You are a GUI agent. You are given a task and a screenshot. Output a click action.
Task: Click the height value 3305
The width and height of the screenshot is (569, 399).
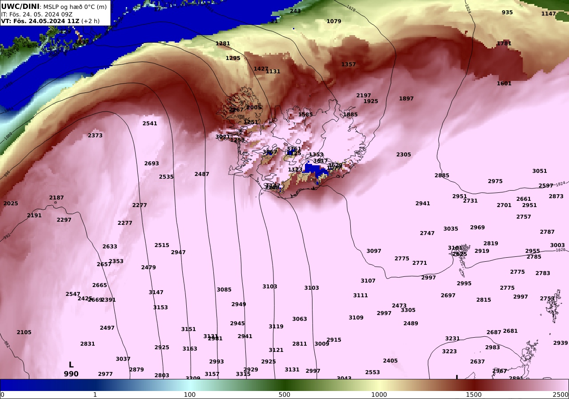click(x=408, y=310)
